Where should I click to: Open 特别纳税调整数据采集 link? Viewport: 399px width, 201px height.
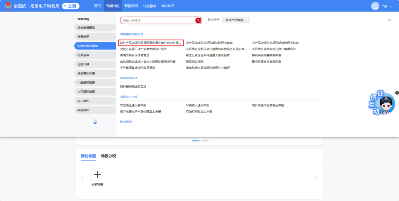click(x=266, y=55)
